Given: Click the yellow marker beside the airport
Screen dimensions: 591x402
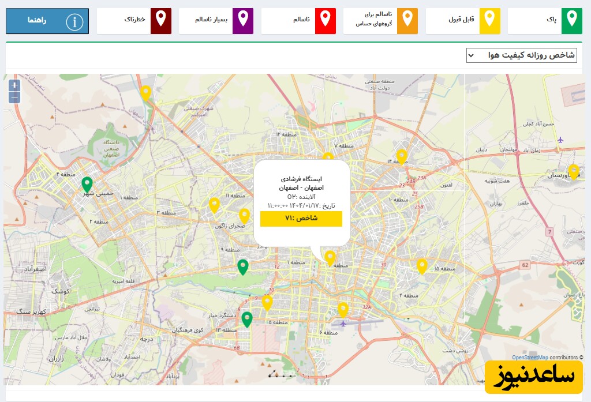Looking at the screenshot, I should point(343,310).
